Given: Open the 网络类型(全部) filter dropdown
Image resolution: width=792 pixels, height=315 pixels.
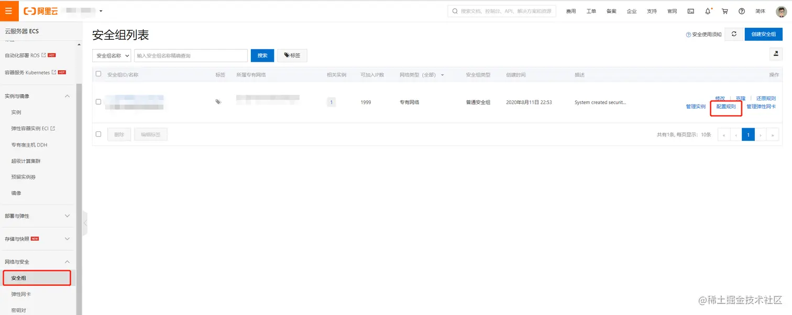Looking at the screenshot, I should tap(422, 75).
